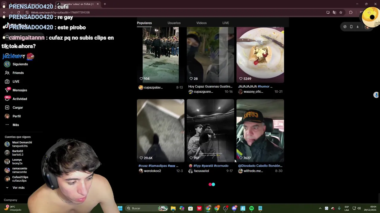The image size is (380, 213).
Task: Play the food plate video with 5249 likes
Action: click(x=260, y=55)
